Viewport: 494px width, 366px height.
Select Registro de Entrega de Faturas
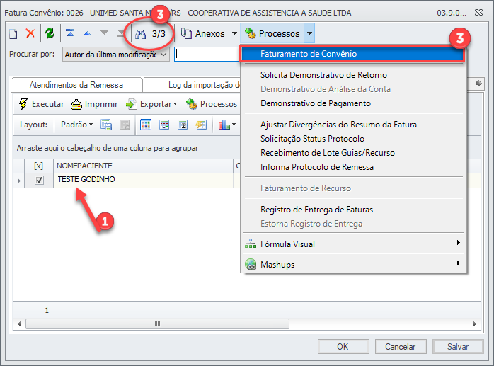pyautogui.click(x=353, y=210)
